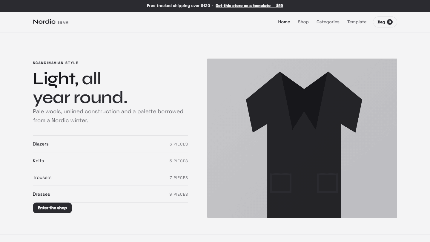430x242 pixels.
Task: Follow the 'Get this store as a template' link
Action: pyautogui.click(x=249, y=6)
